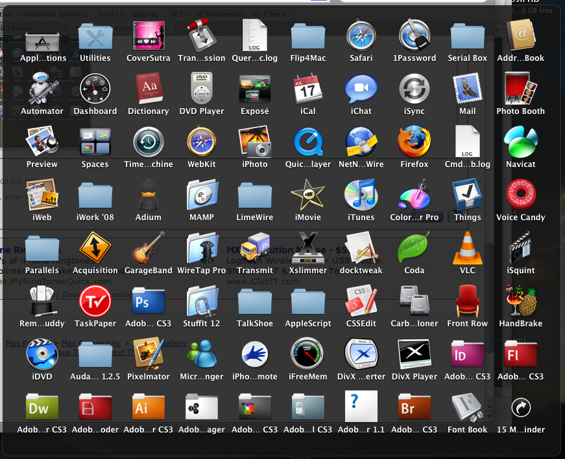Open NetNewsWire
565x459 pixels.
(x=361, y=142)
